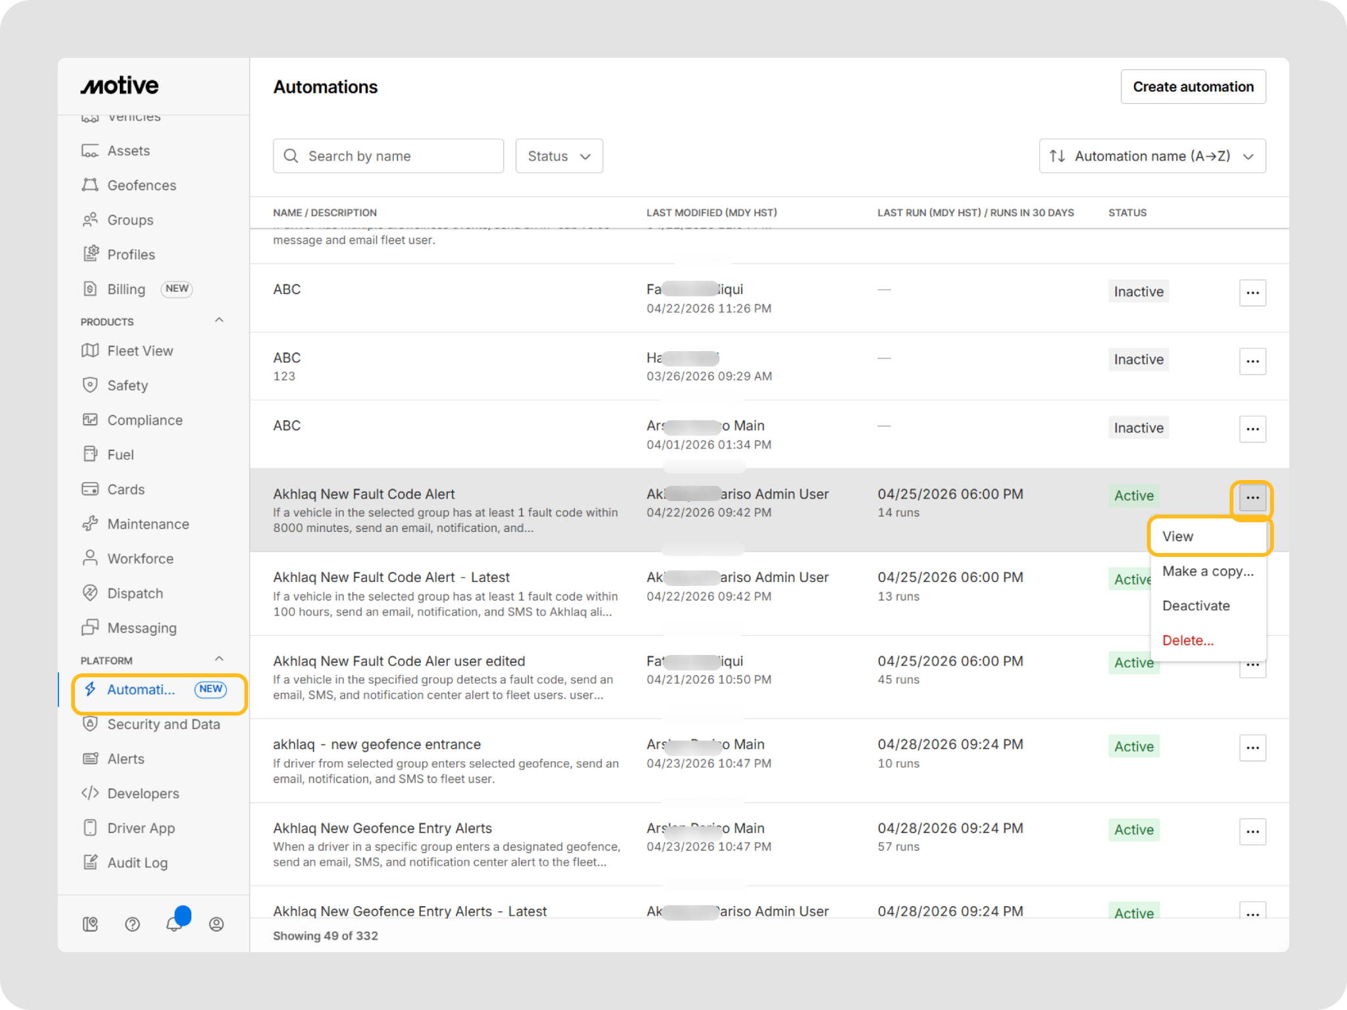Open the notifications bell icon
The width and height of the screenshot is (1347, 1010).
[x=174, y=924]
